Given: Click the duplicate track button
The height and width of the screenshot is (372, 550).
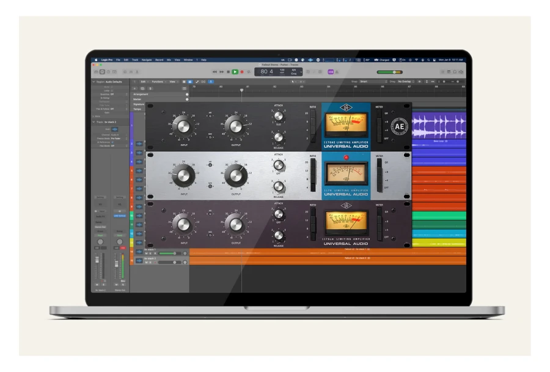Looking at the screenshot, I should pyautogui.click(x=142, y=89).
